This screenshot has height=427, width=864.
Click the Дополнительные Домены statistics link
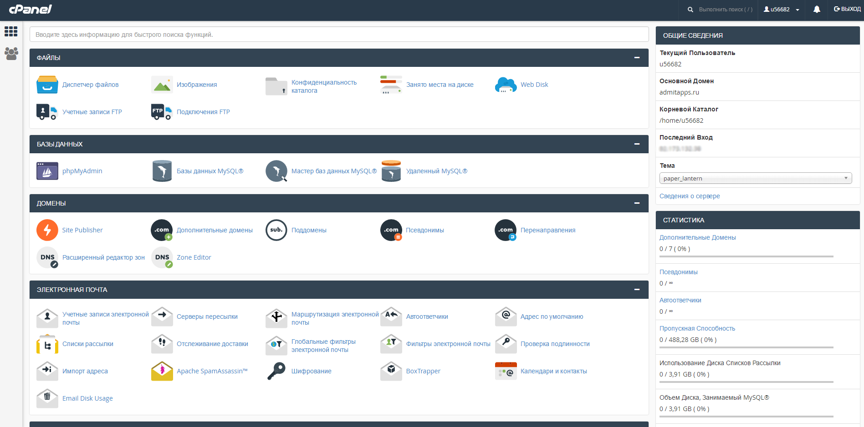[x=697, y=237]
